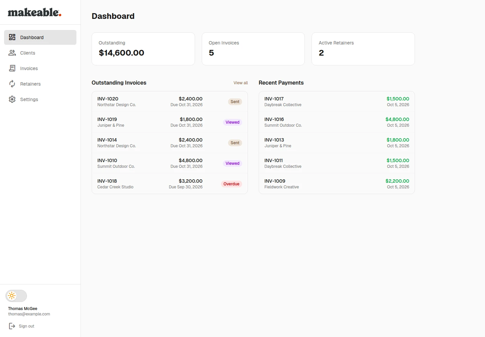This screenshot has width=485, height=337.
Task: Open invoice INV-1010 Summit Outdoor Co.
Action: pos(170,163)
